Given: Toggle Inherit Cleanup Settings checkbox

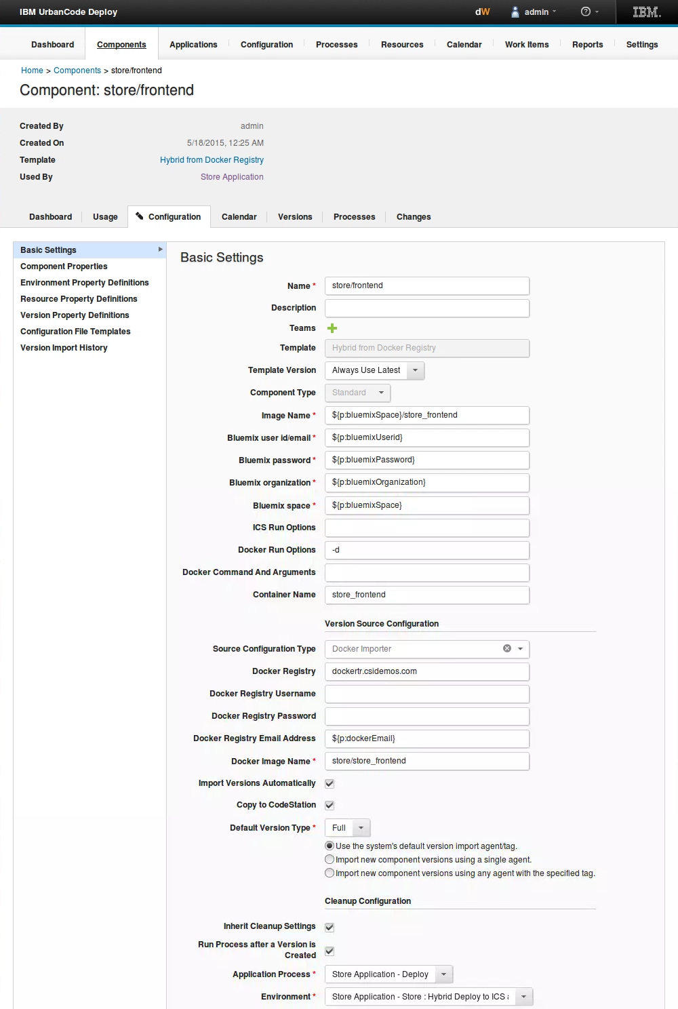Looking at the screenshot, I should [x=330, y=927].
